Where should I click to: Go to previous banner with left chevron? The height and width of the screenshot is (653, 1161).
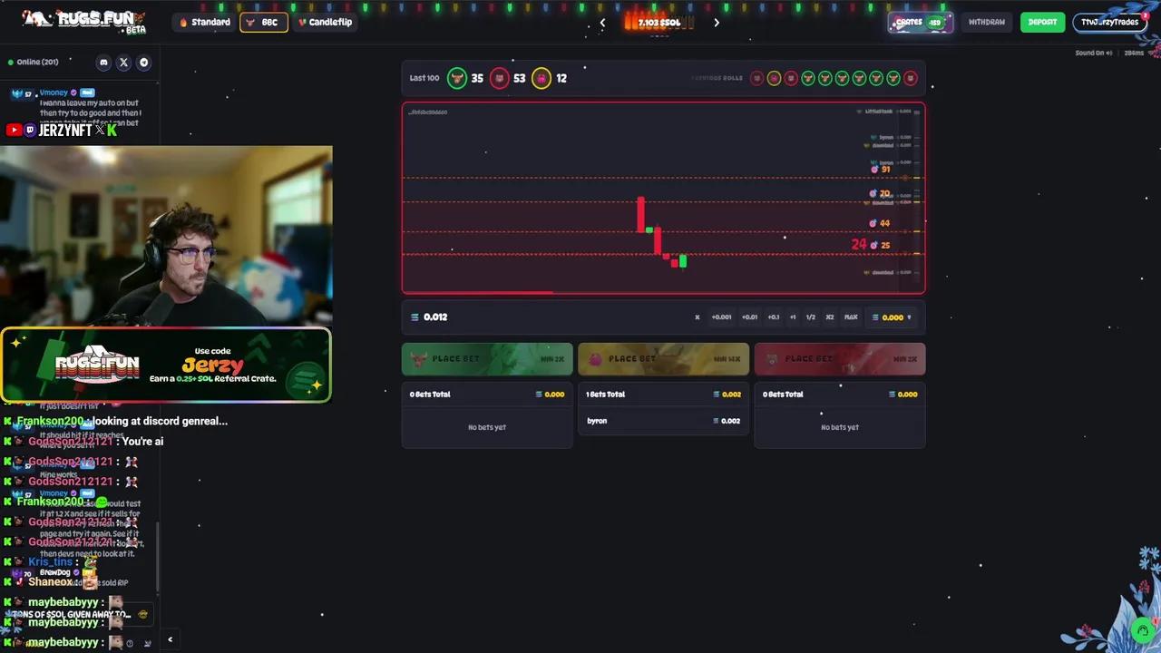tap(602, 23)
